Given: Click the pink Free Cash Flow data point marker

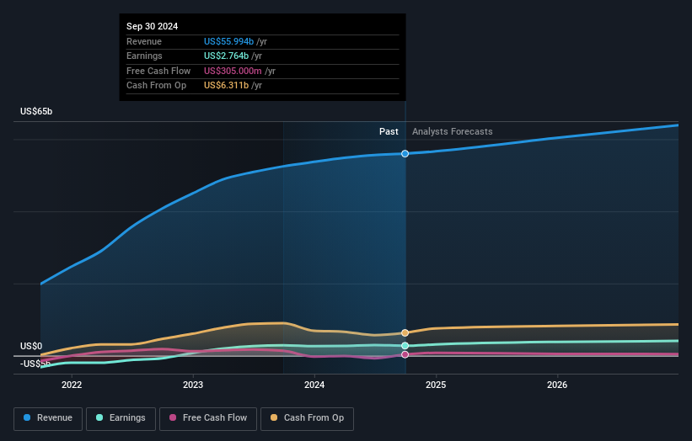Looking at the screenshot, I should [405, 354].
